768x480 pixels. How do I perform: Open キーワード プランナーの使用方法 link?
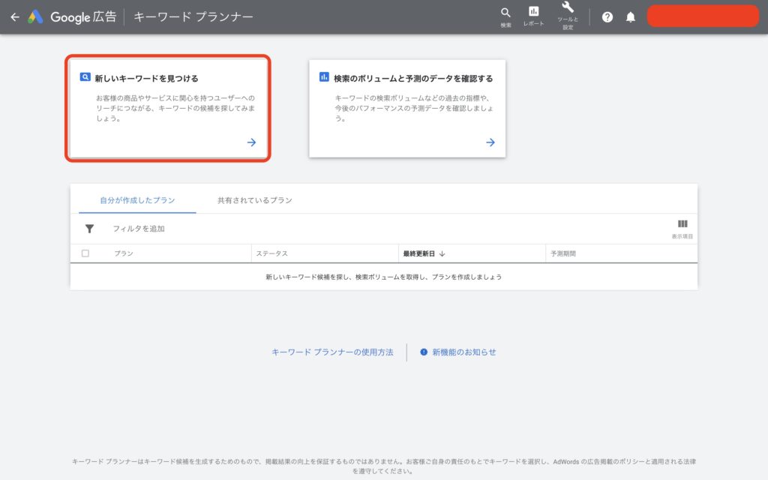(332, 352)
